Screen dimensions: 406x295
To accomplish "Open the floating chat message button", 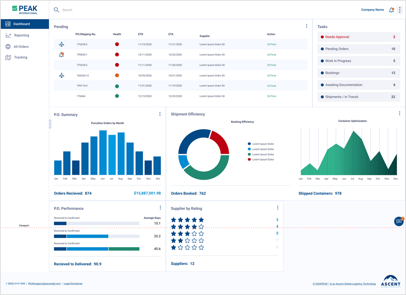I will point(399,221).
